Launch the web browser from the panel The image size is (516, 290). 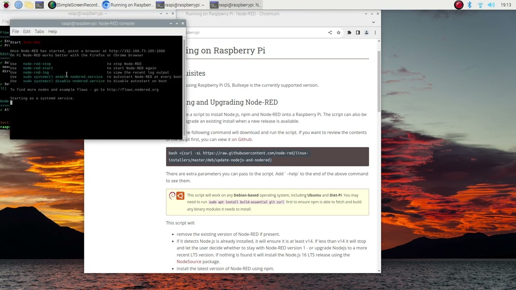click(x=18, y=5)
